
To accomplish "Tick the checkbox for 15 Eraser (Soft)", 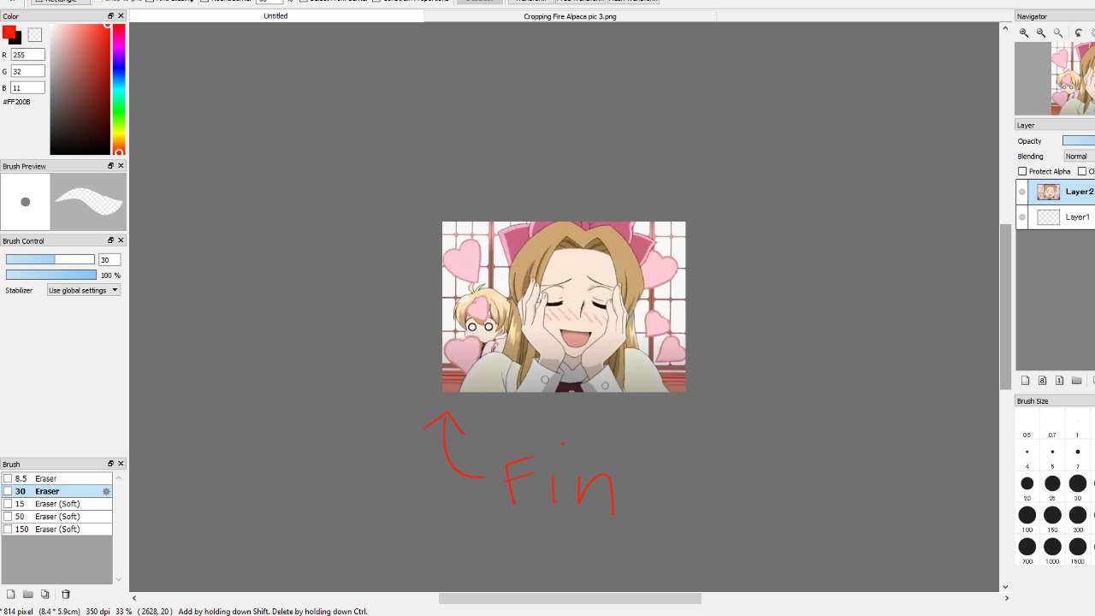I will click(x=8, y=504).
